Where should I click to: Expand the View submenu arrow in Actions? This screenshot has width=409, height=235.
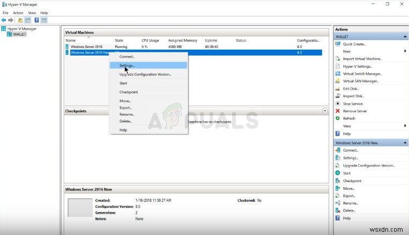point(405,126)
